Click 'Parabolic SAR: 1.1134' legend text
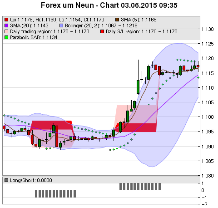The height and width of the screenshot is (208, 218). (x=34, y=37)
